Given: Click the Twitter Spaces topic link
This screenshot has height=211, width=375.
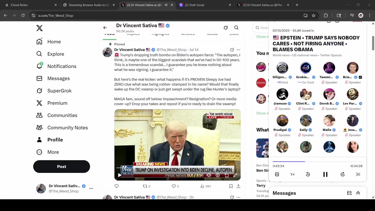Looking at the screenshot, I should pos(331,55).
